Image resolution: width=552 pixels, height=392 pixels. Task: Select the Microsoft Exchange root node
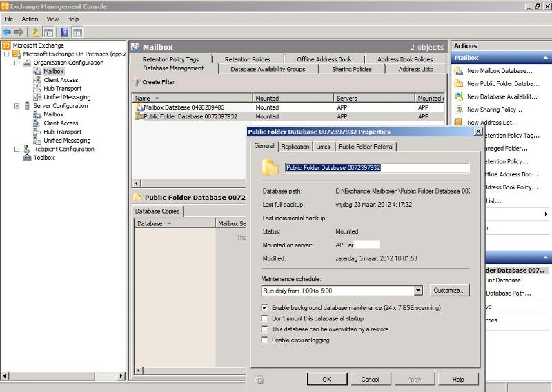click(39, 45)
